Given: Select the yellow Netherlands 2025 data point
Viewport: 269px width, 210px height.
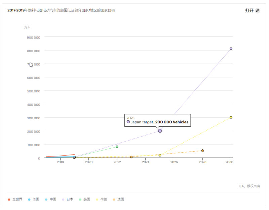Looking at the screenshot, I should click(160, 155).
